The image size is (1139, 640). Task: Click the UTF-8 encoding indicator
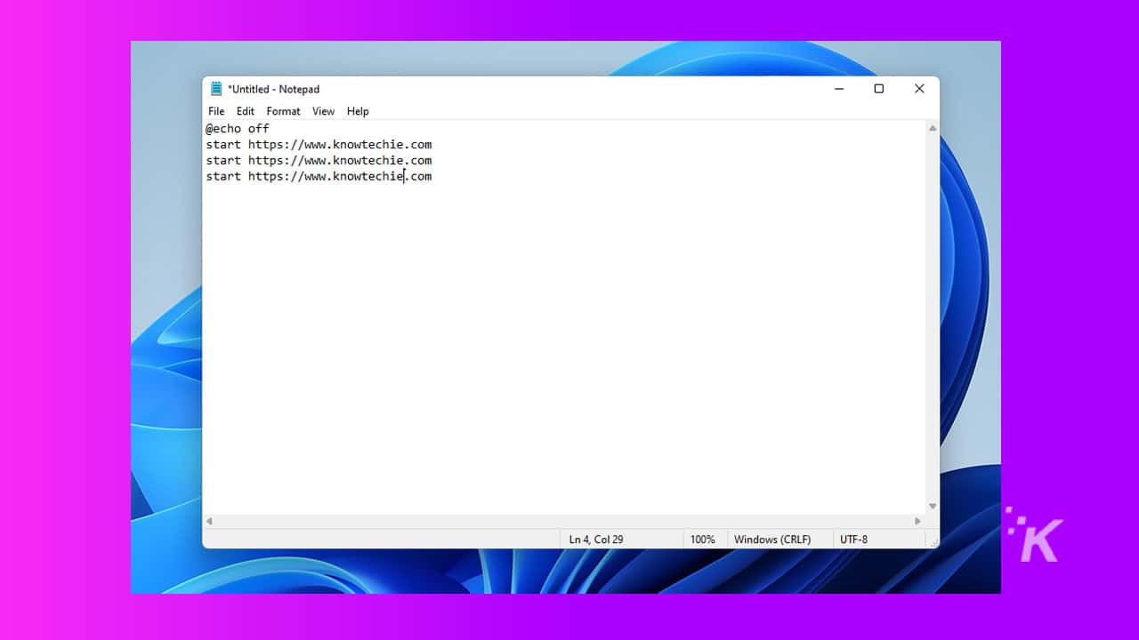(853, 540)
